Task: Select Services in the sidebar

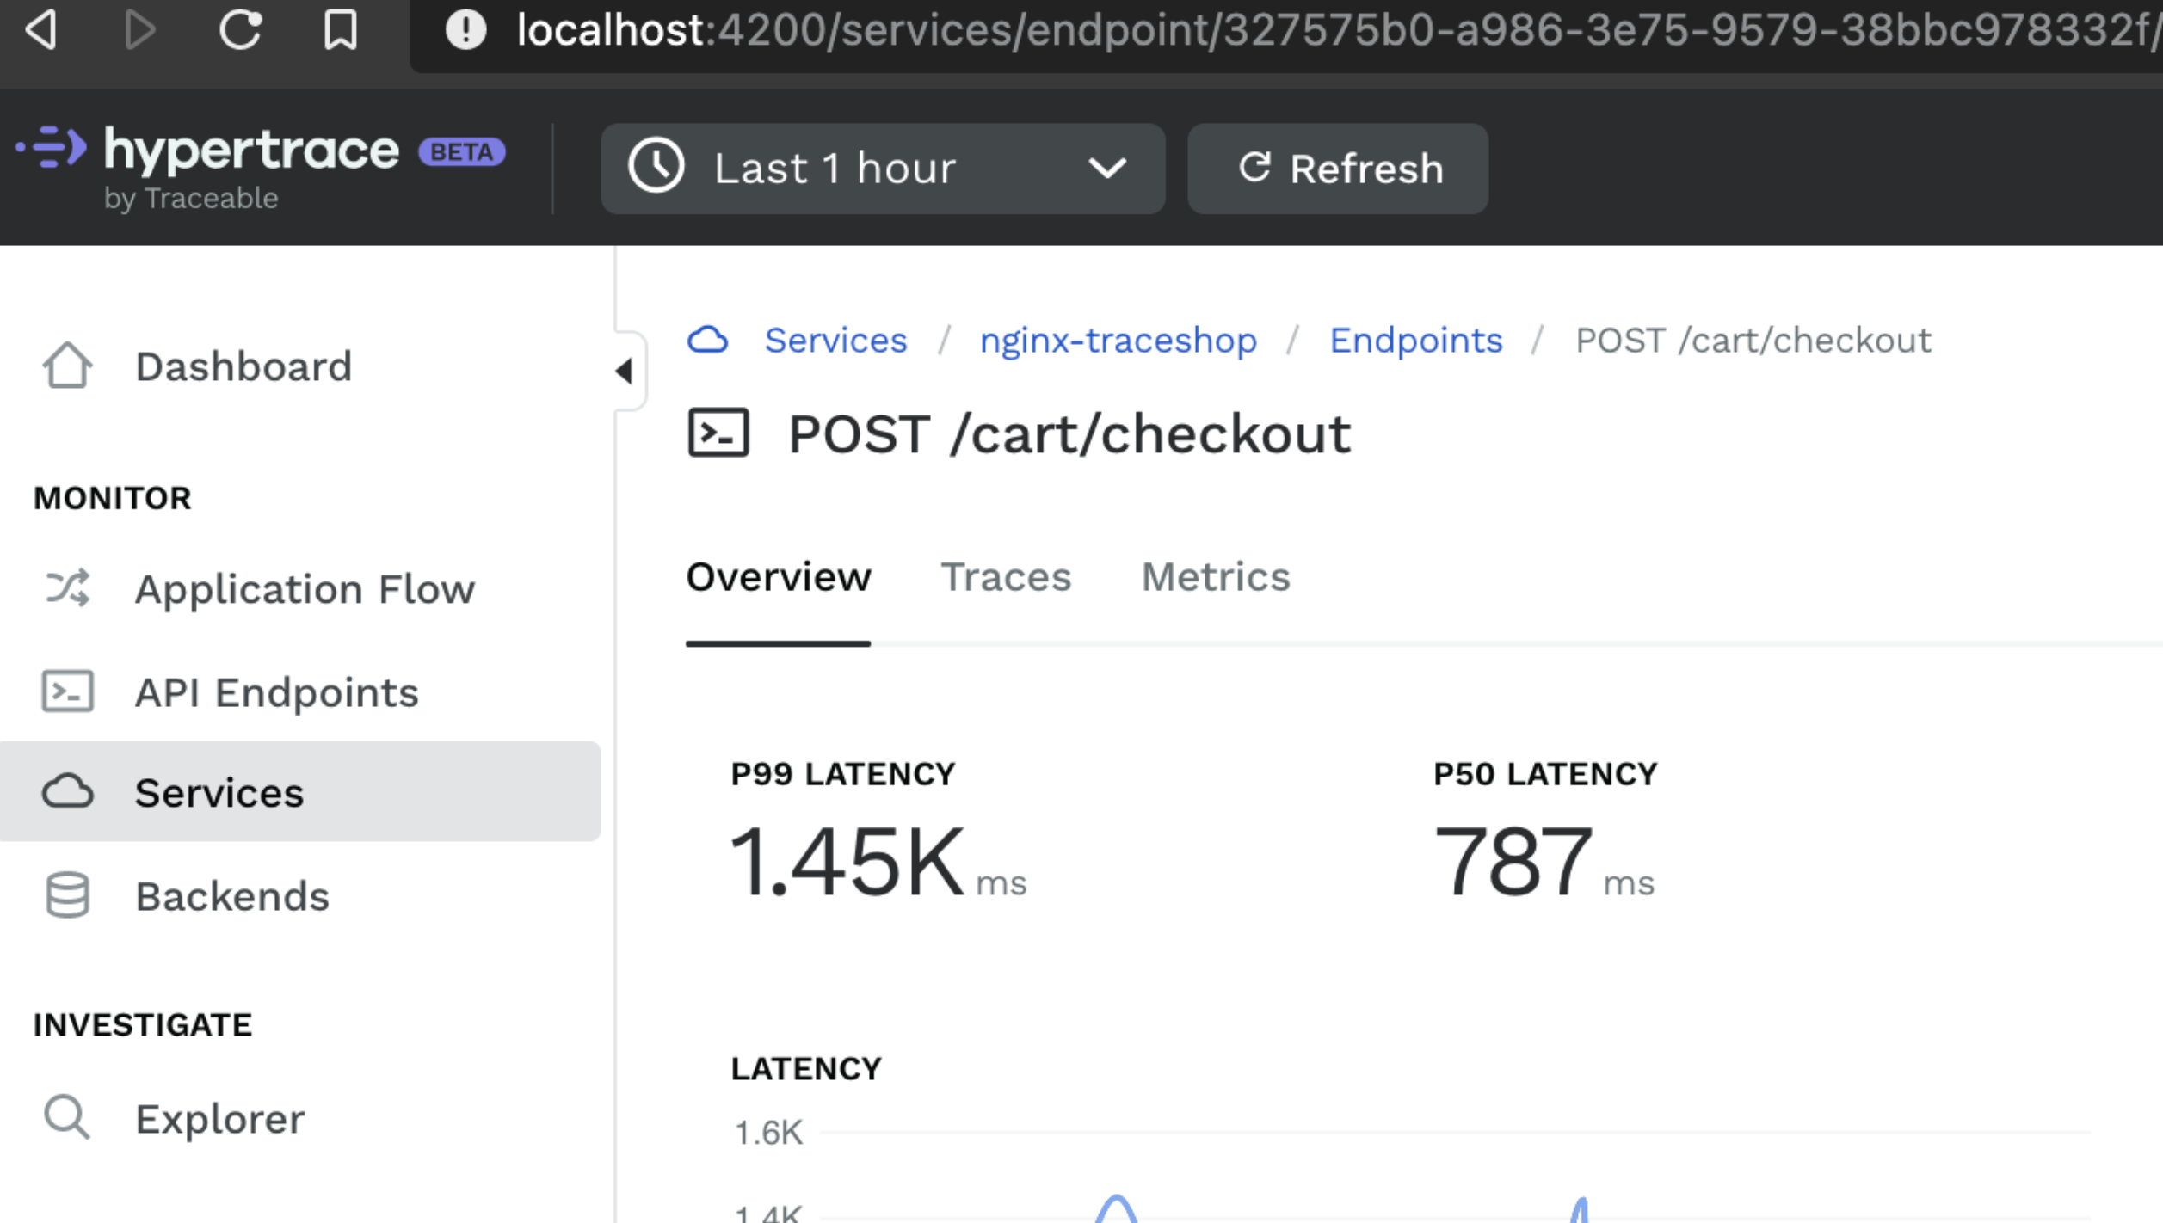Action: pyautogui.click(x=219, y=792)
